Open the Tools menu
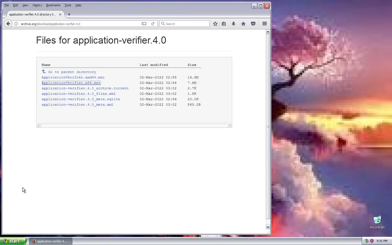392x245 pixels. (x=68, y=5)
